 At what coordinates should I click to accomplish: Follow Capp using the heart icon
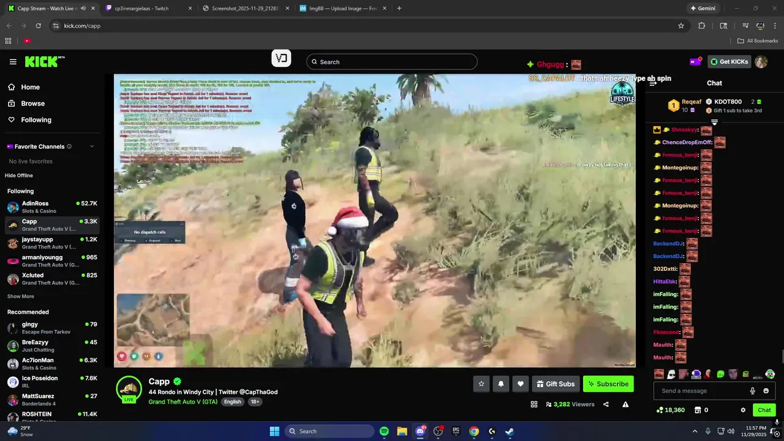(521, 384)
